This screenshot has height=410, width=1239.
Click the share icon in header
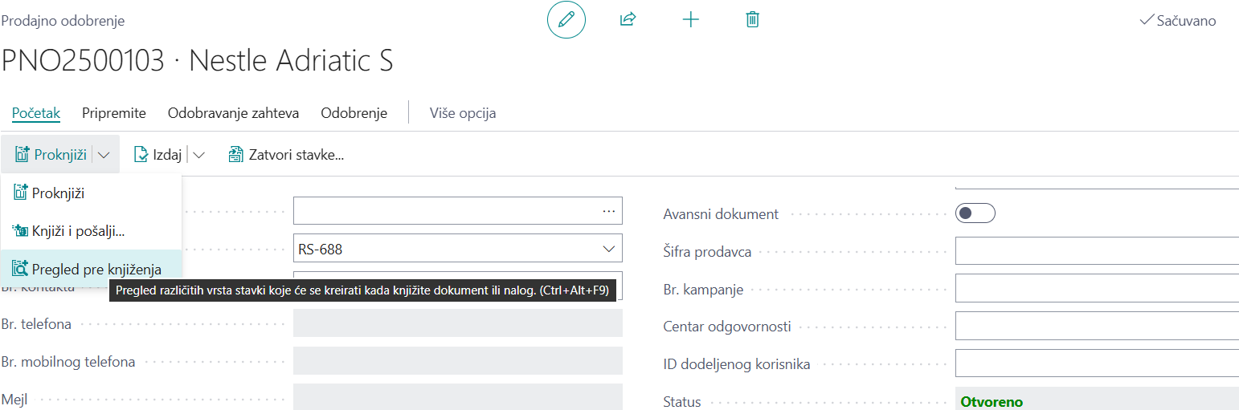(628, 20)
